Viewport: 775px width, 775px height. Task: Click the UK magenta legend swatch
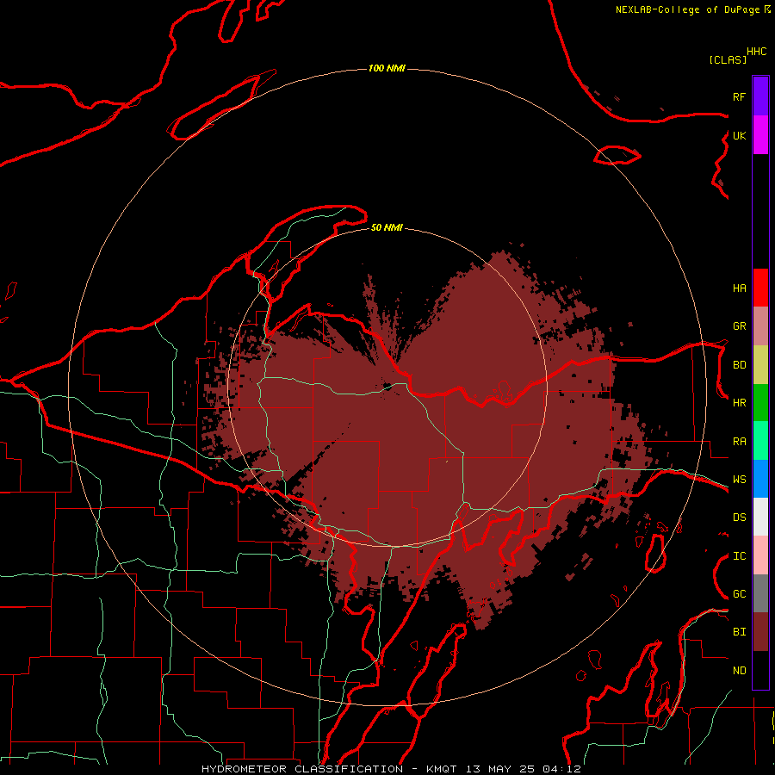pos(760,135)
